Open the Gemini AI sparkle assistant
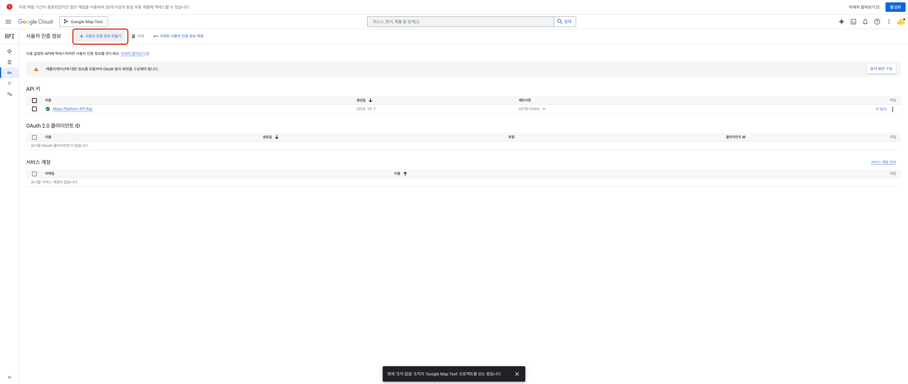 841,21
